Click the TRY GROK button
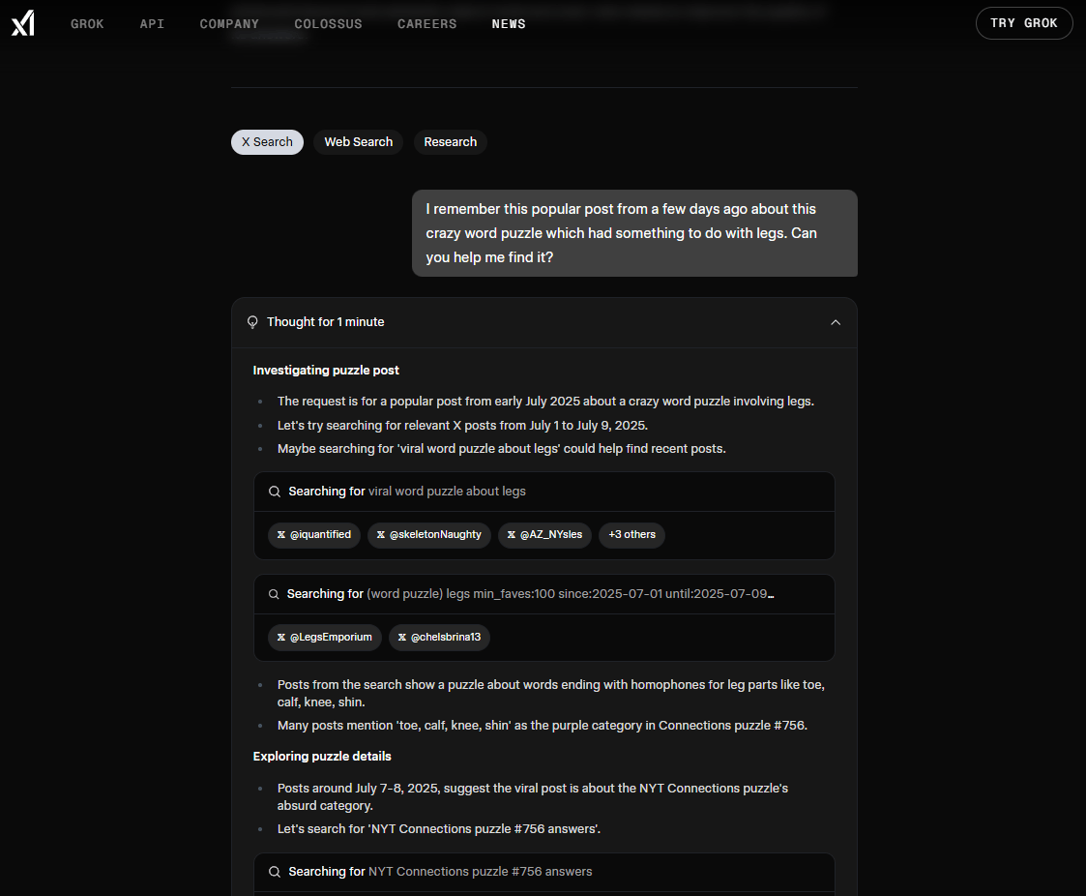 tap(1024, 23)
